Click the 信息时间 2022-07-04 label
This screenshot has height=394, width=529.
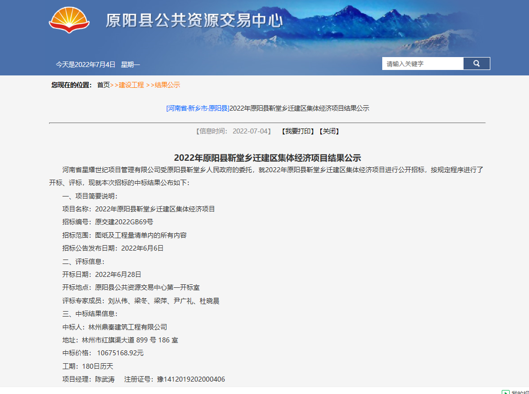pyautogui.click(x=234, y=131)
